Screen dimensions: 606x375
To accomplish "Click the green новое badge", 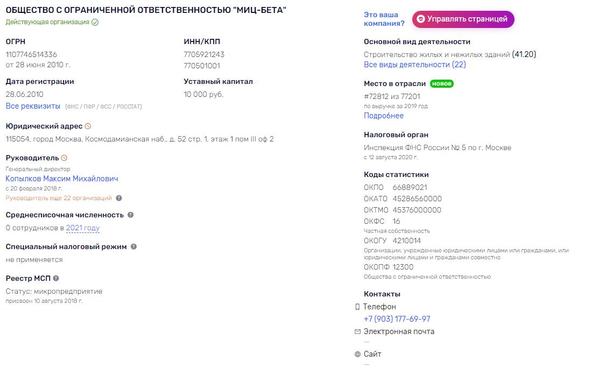I will pyautogui.click(x=441, y=84).
